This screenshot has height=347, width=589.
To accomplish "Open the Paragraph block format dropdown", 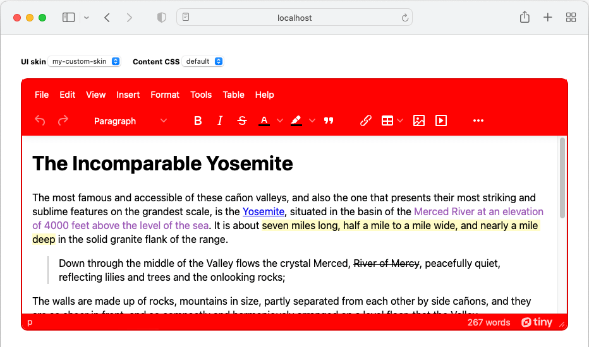I will 130,121.
